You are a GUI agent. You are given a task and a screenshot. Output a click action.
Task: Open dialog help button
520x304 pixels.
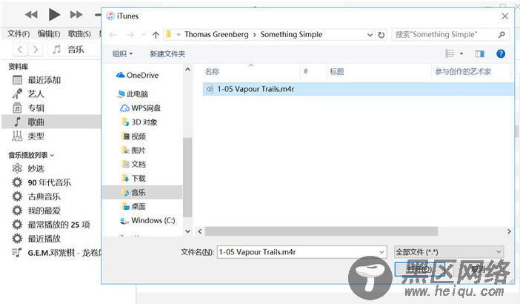(x=501, y=54)
